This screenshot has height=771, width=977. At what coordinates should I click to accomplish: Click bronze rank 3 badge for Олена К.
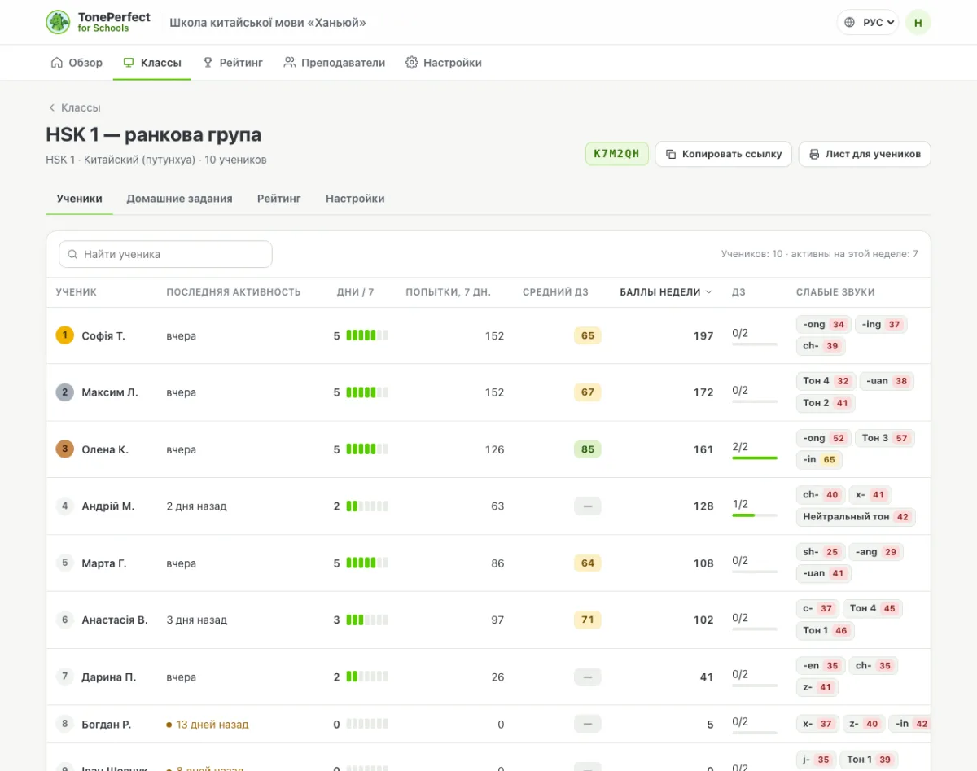tap(65, 449)
